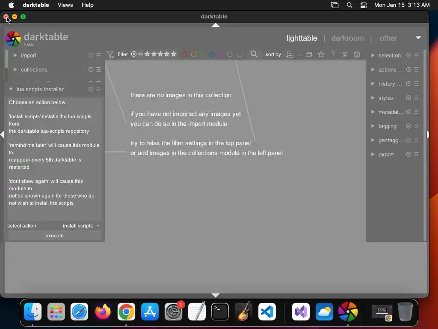This screenshot has height=329, width=438.
Task: Open Visual Studio Code from the dock
Action: [x=267, y=312]
